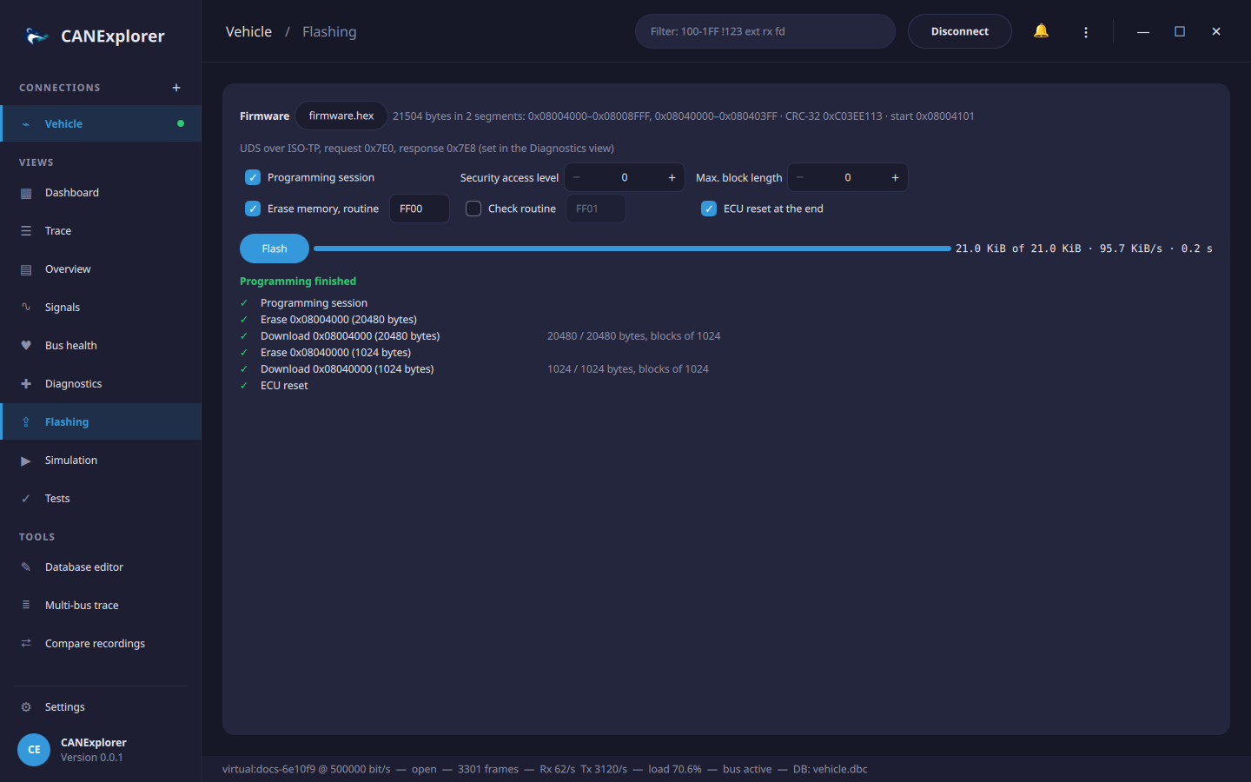Increase the Max. block length

tap(895, 177)
